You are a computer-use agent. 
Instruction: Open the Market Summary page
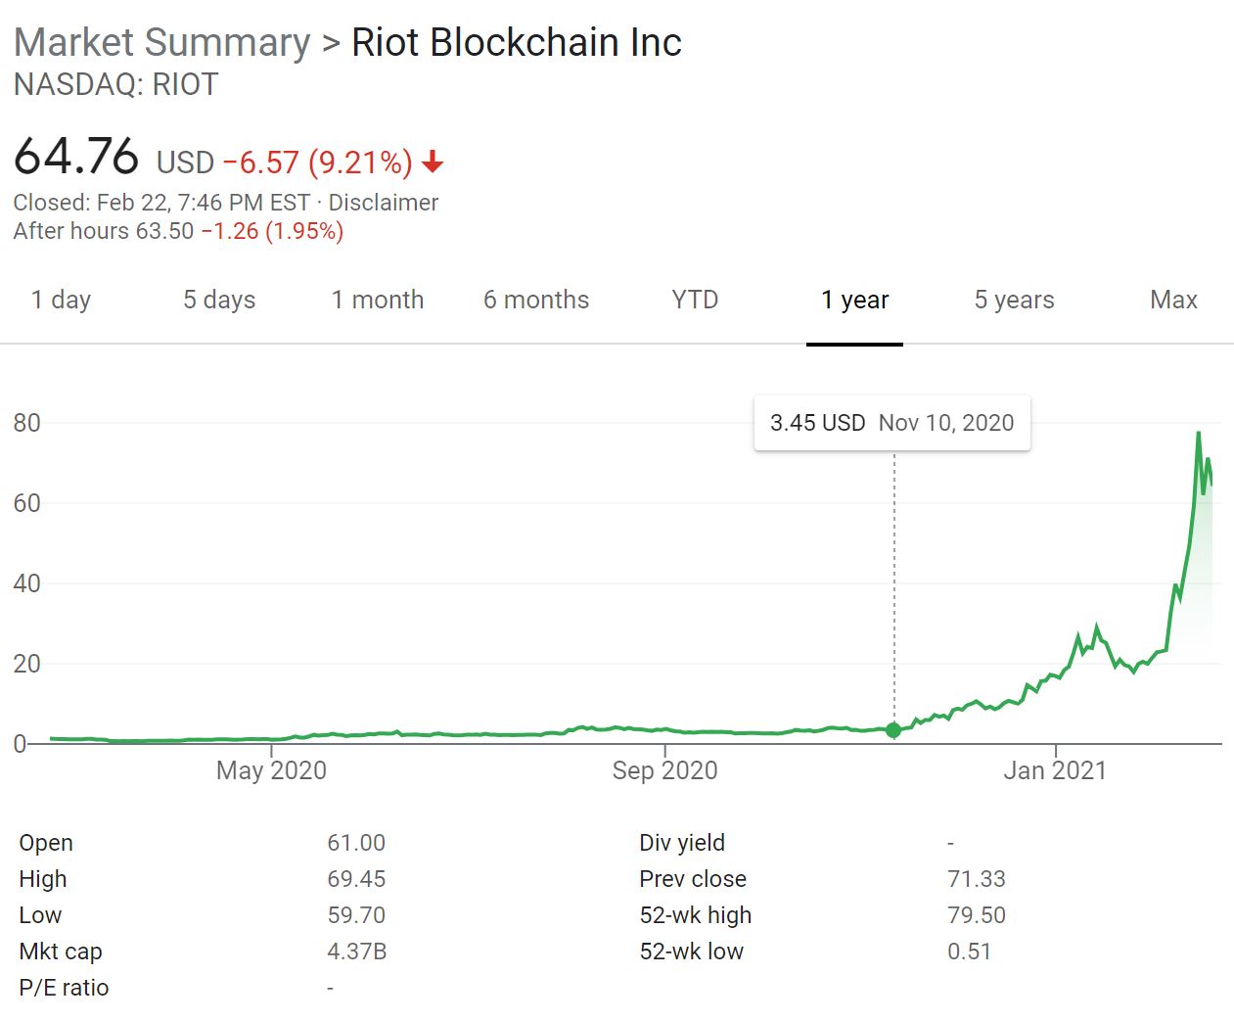[160, 42]
